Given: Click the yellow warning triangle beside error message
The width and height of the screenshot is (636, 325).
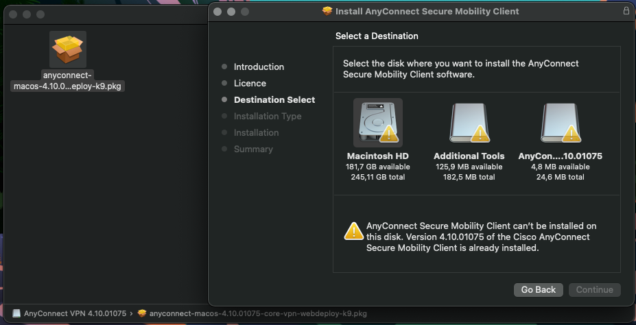Looking at the screenshot, I should point(354,230).
